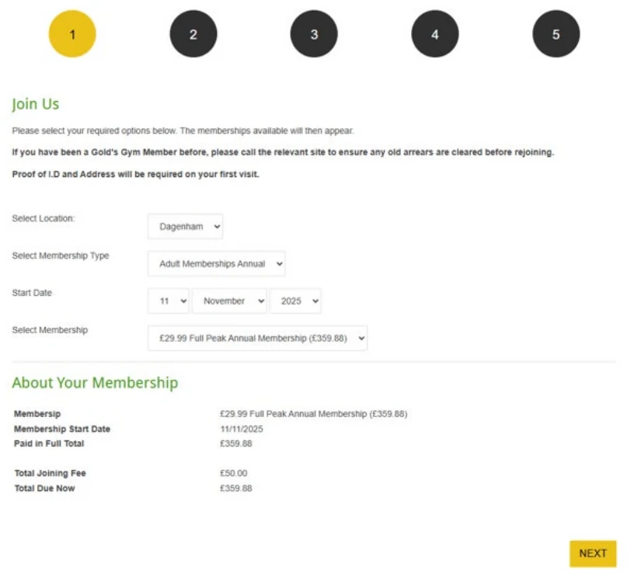Viewport: 627px width, 577px height.
Task: Go to step 5 circle
Action: pyautogui.click(x=556, y=34)
